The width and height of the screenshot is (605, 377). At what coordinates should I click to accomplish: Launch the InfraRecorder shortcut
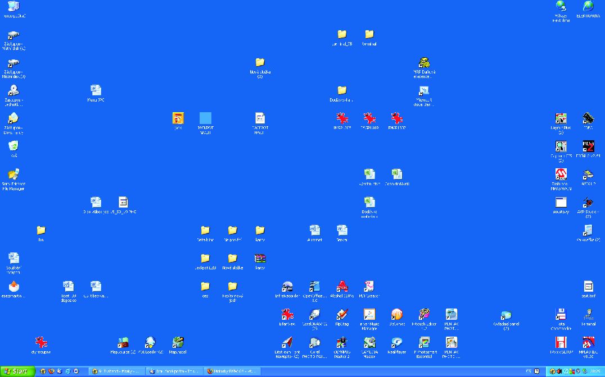(287, 287)
